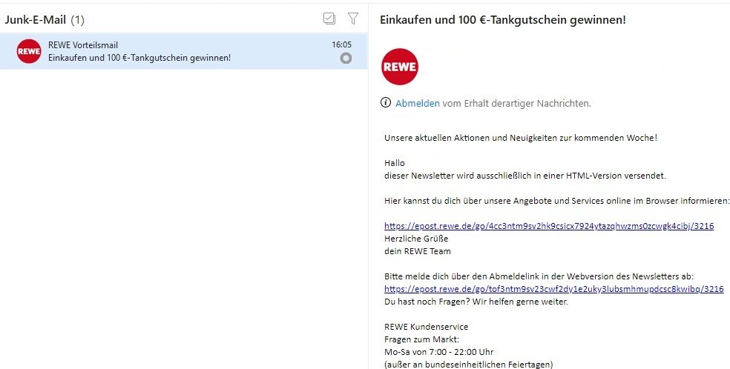This screenshot has height=369, width=730.
Task: Click the 16:05 timestamp on the REWE mail
Action: (341, 44)
